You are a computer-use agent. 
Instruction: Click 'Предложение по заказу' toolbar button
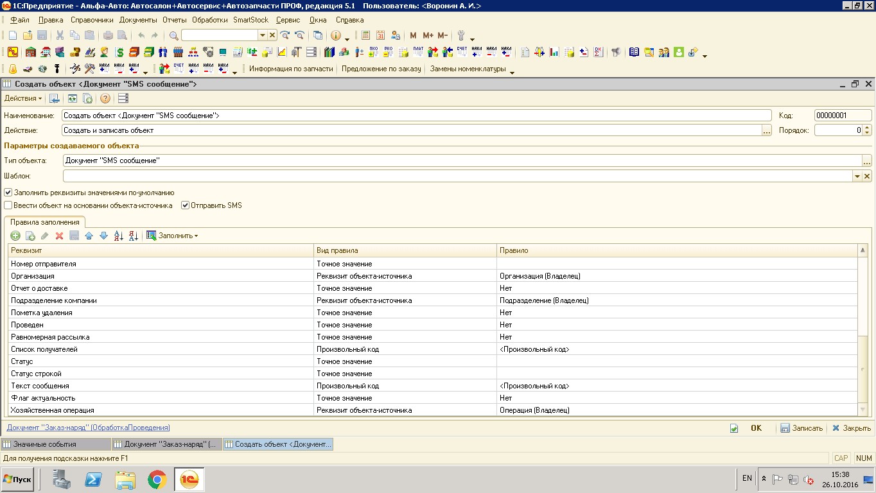[381, 69]
